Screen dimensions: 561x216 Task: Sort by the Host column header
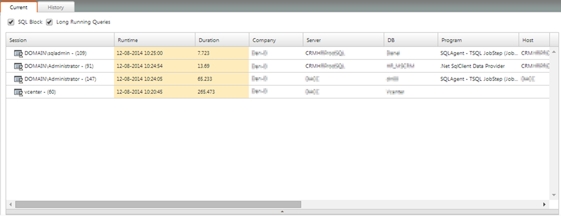tap(534, 40)
